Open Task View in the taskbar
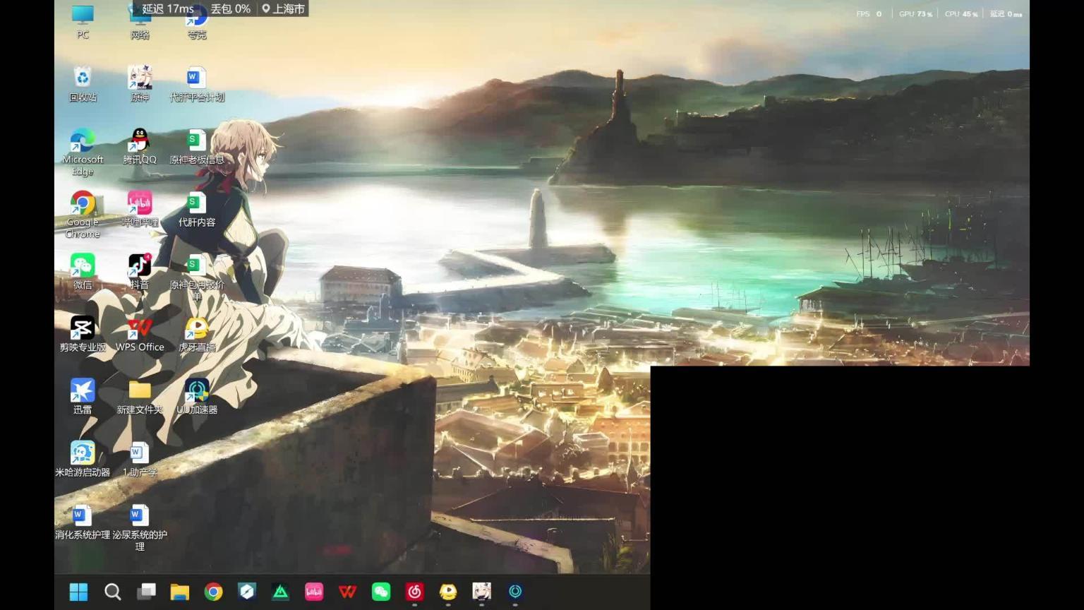Viewport: 1084px width, 610px height. [x=146, y=592]
